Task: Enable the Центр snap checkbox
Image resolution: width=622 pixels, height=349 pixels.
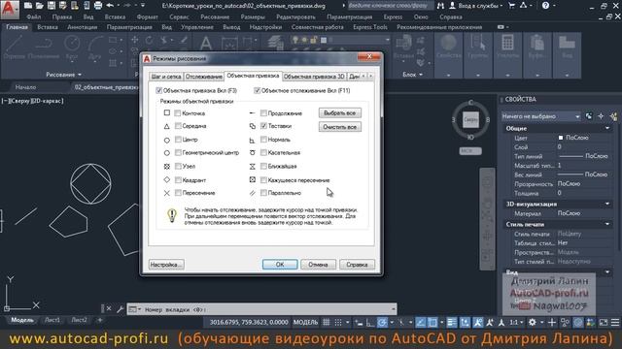Action: pyautogui.click(x=178, y=140)
